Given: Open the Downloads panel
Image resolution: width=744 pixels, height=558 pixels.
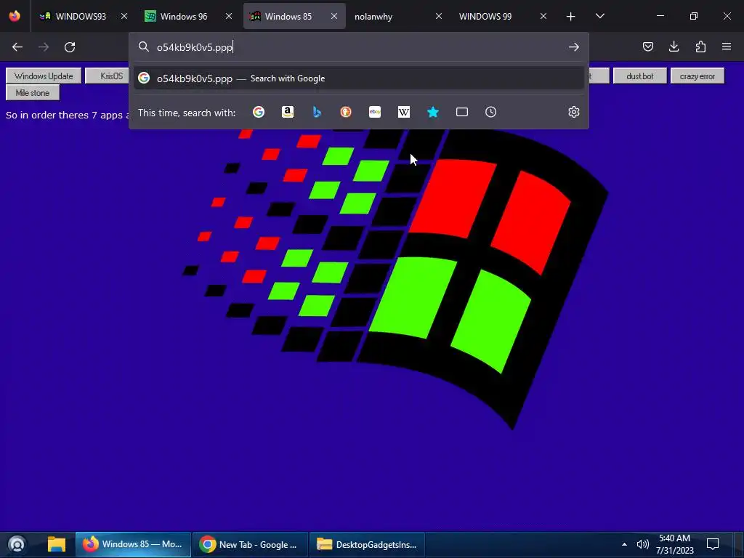Looking at the screenshot, I should 674,46.
